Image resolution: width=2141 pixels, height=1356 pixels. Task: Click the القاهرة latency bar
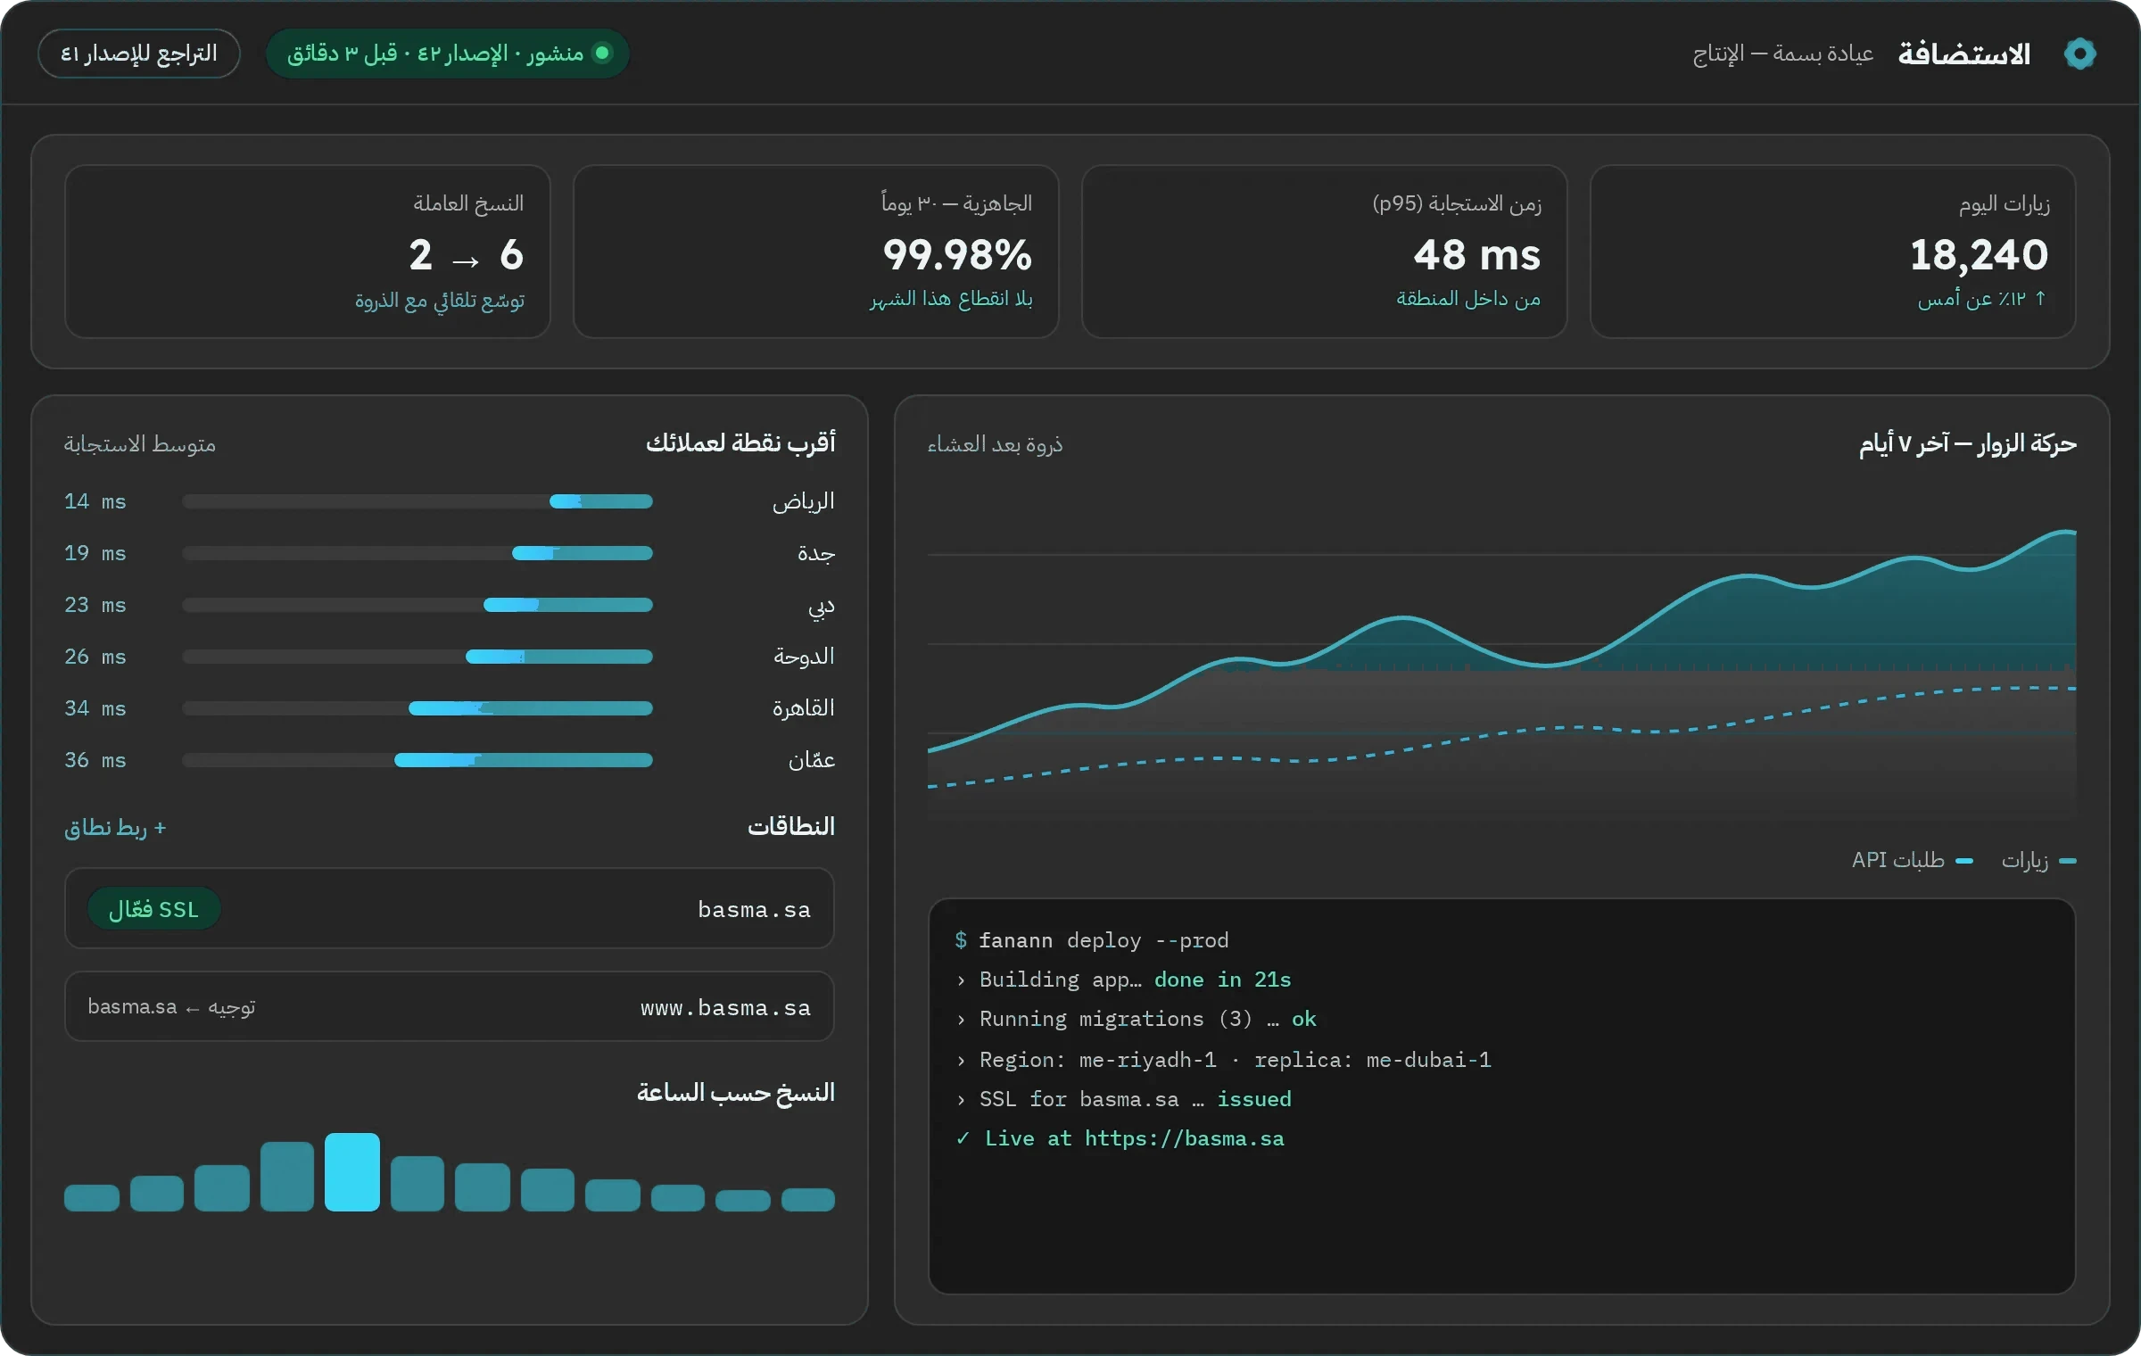tap(417, 708)
